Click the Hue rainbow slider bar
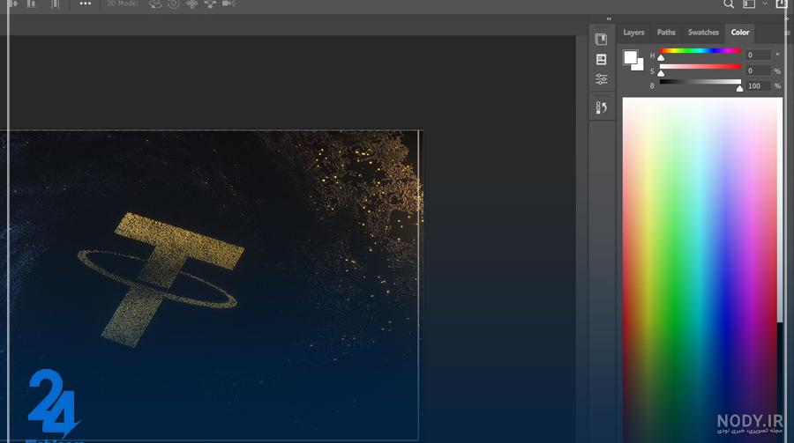 (700, 50)
